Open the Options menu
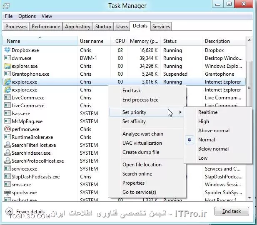The height and width of the screenshot is (225, 257). tap(27, 16)
